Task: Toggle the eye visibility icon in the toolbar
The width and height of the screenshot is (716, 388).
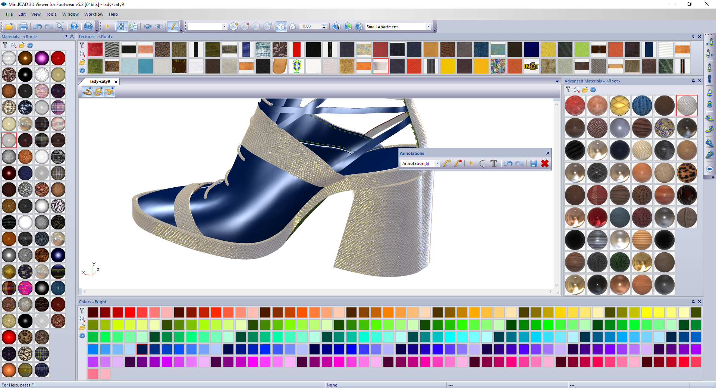Action: [159, 26]
